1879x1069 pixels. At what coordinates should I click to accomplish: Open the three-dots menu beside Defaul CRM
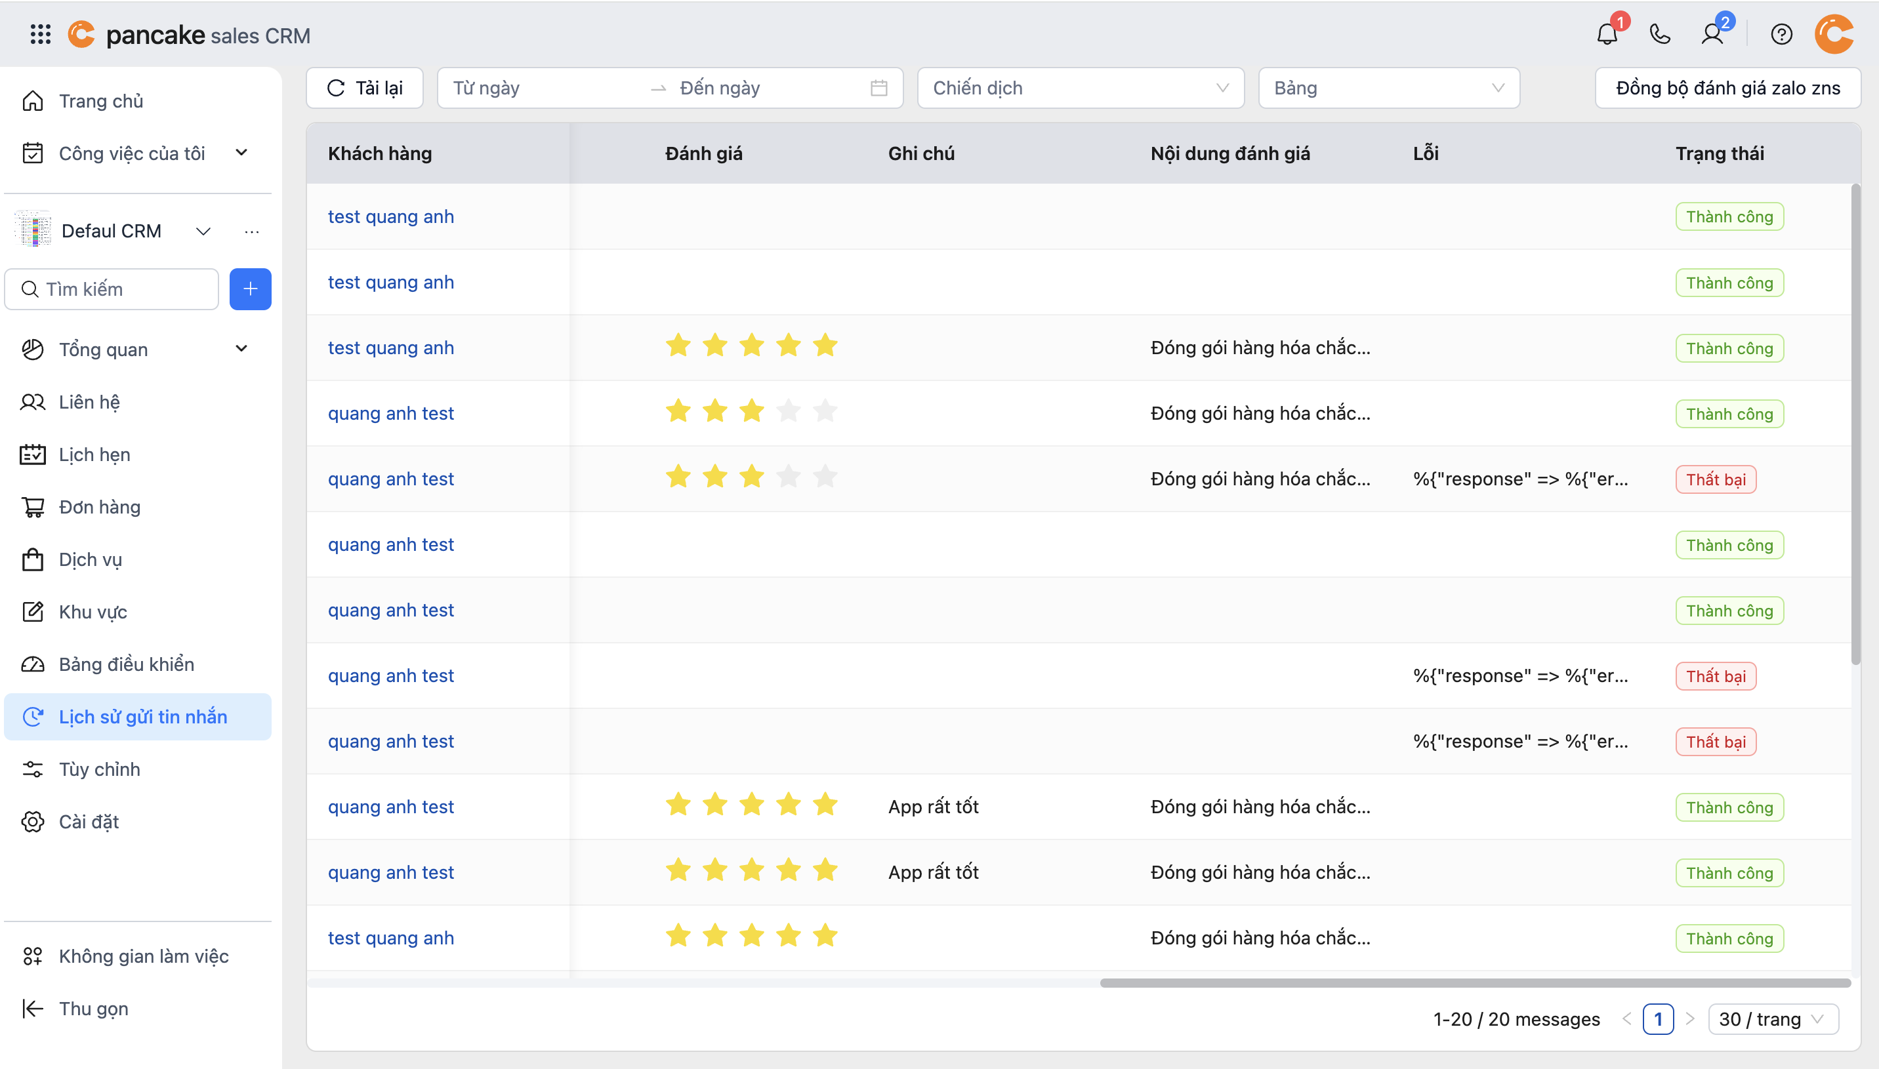pyautogui.click(x=252, y=232)
